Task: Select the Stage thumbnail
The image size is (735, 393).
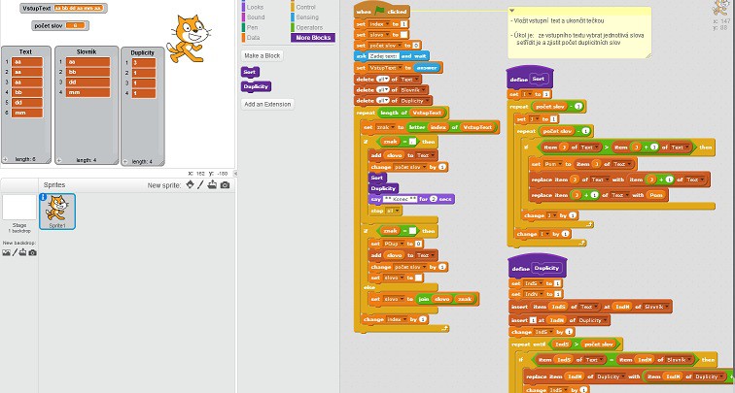Action: [x=19, y=210]
